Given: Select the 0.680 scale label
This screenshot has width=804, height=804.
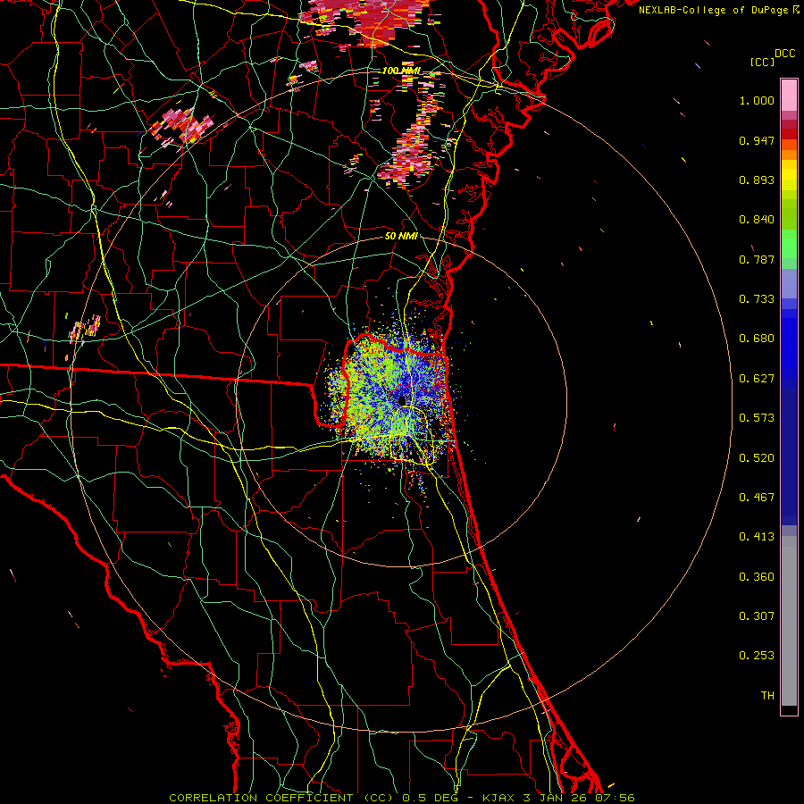Looking at the screenshot, I should tap(757, 339).
